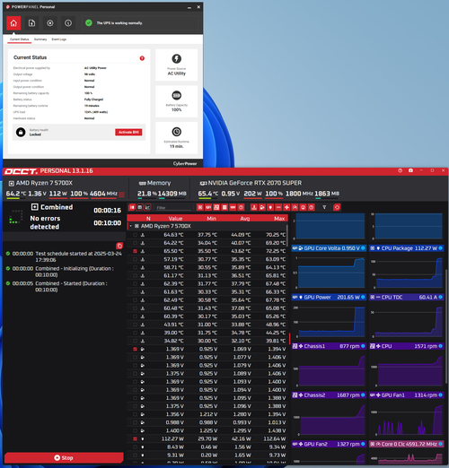This screenshot has width=449, height=468.
Task: Check the checkbox for the 64.63 °C row
Action: click(135, 235)
